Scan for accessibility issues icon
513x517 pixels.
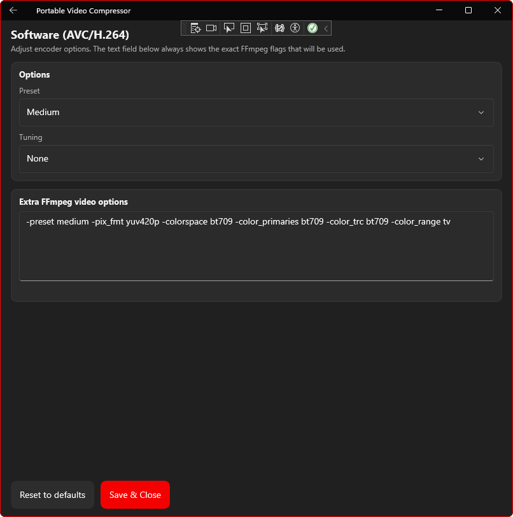coord(295,28)
